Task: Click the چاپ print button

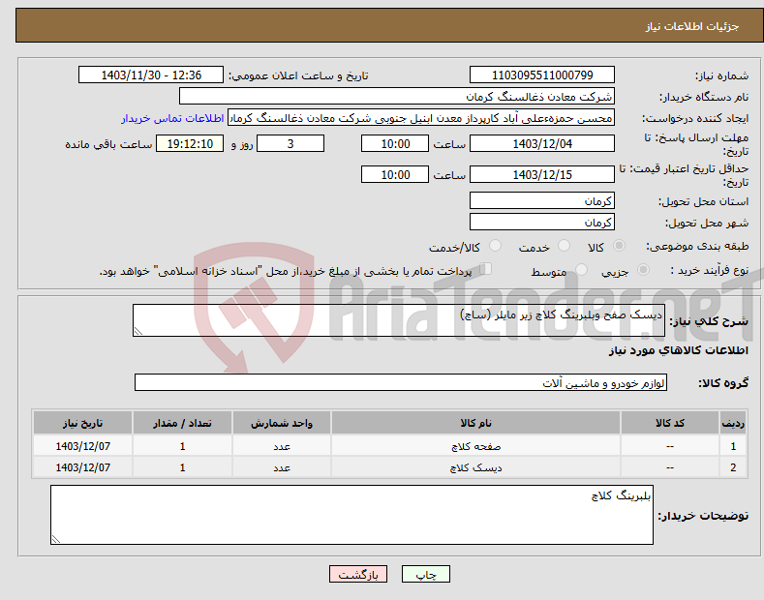Action: point(425,574)
